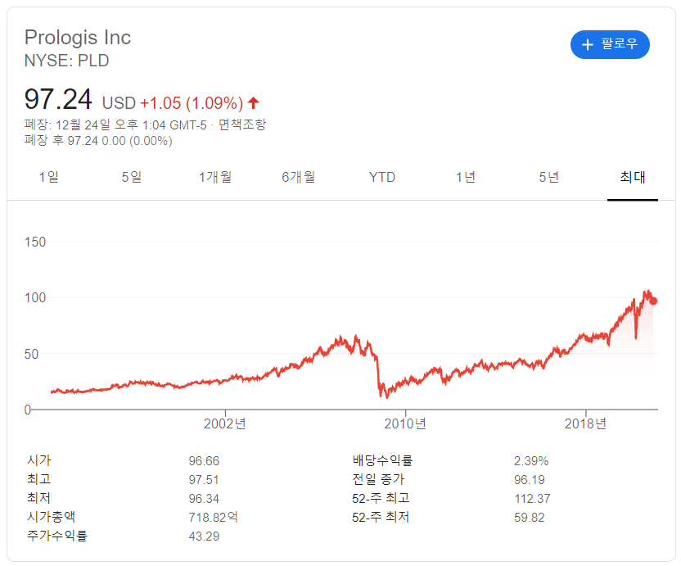Click the +1.05 (1.09%) change value
This screenshot has width=681, height=566.
192,103
